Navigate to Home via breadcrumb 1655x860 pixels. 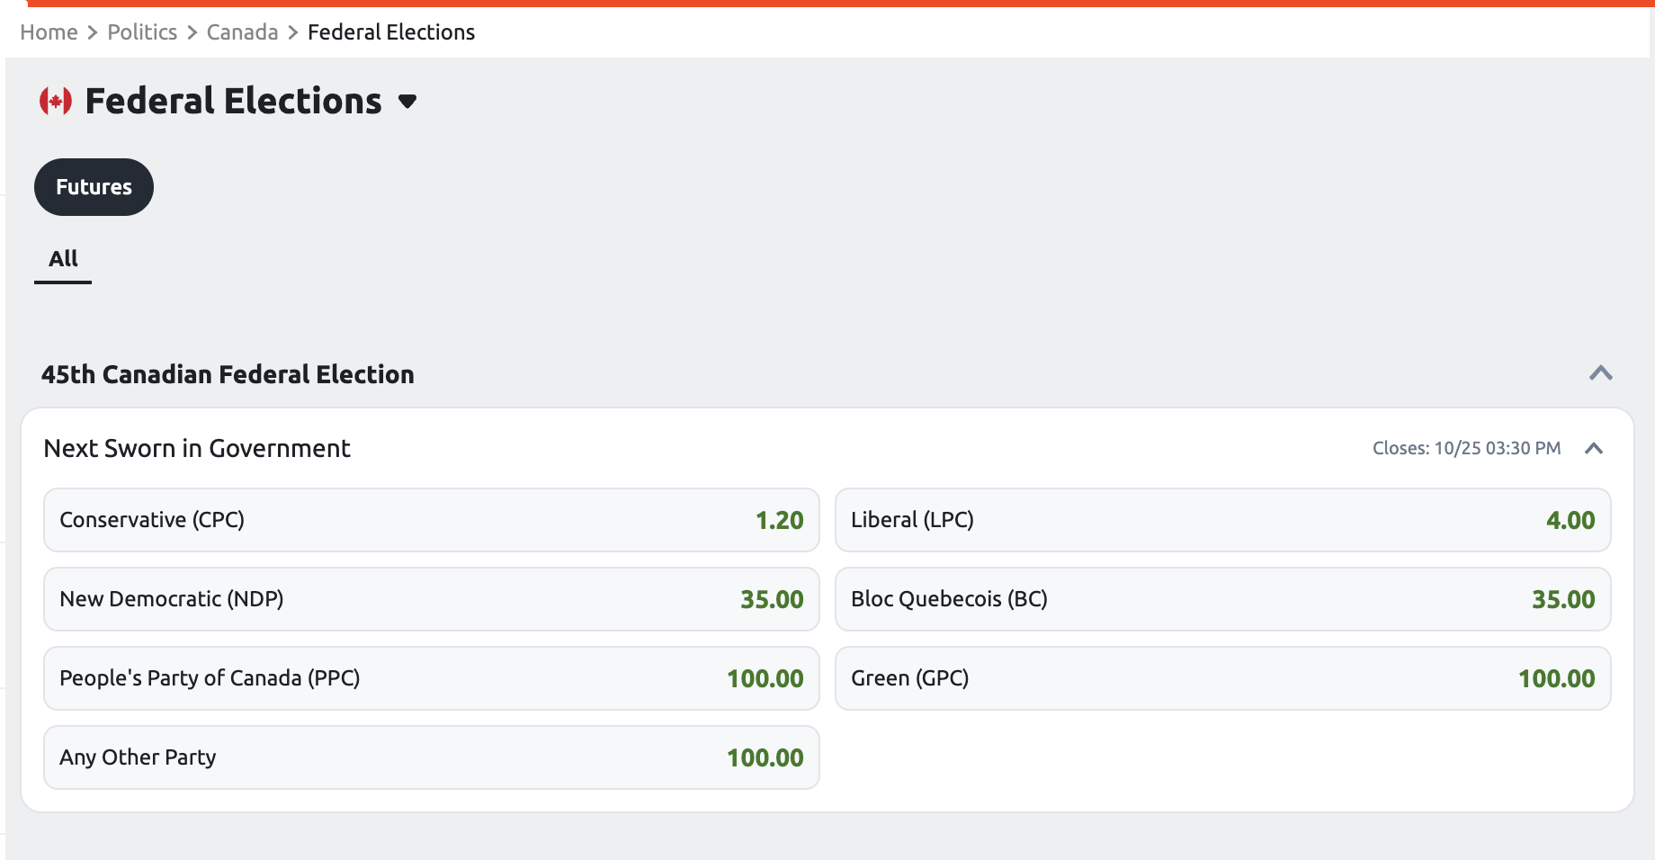pos(49,31)
